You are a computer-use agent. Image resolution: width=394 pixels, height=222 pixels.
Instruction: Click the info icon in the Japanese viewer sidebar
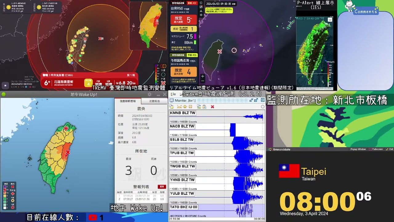point(201,3)
